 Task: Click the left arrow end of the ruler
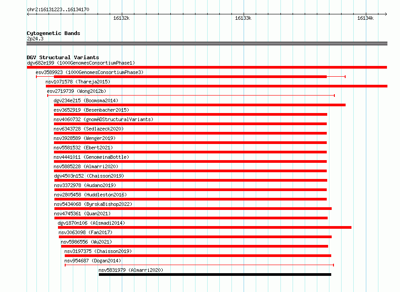click(x=28, y=14)
